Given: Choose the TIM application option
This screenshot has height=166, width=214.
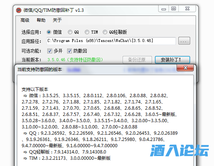Looking at the screenshot, I should [x=87, y=32].
